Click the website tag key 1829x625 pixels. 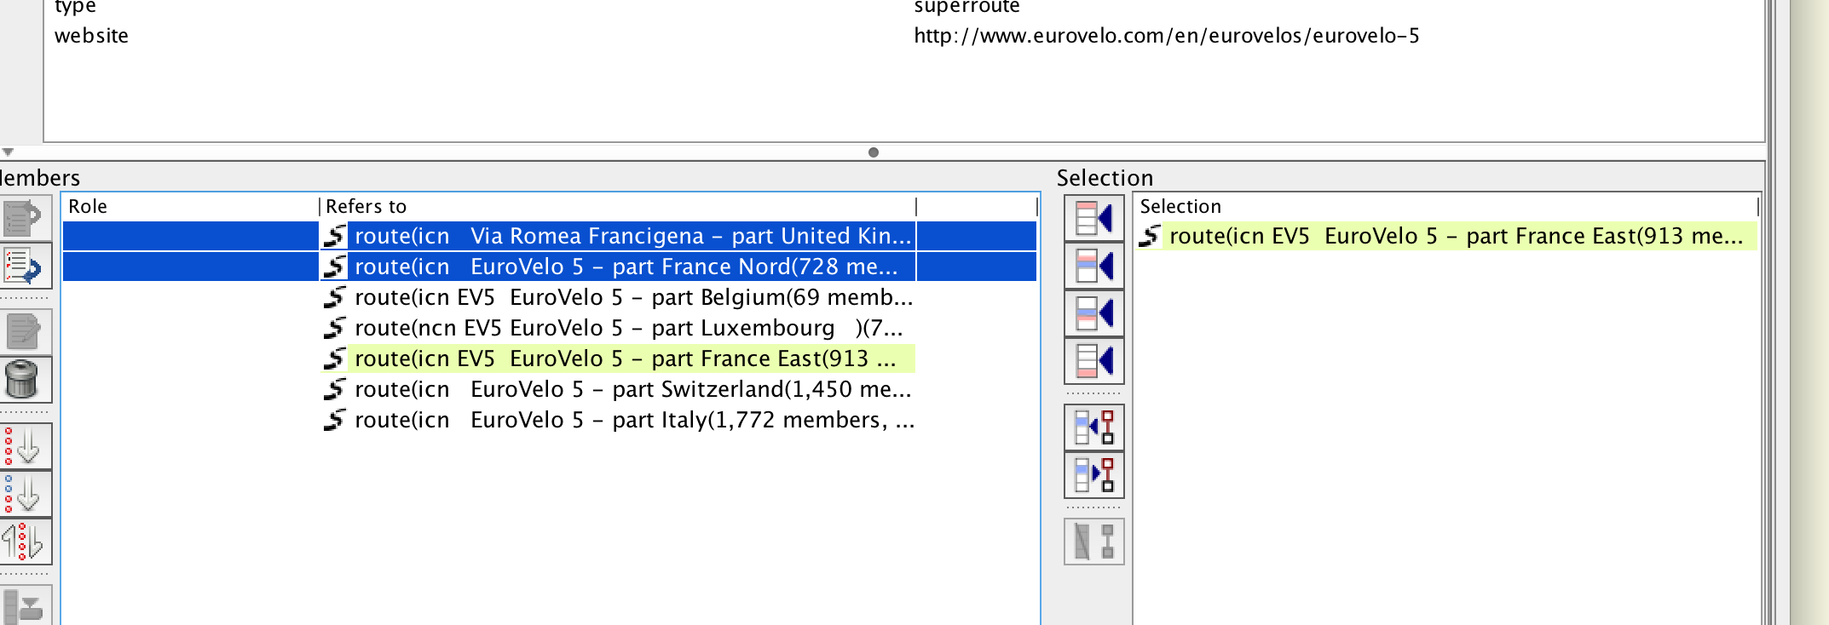coord(91,36)
